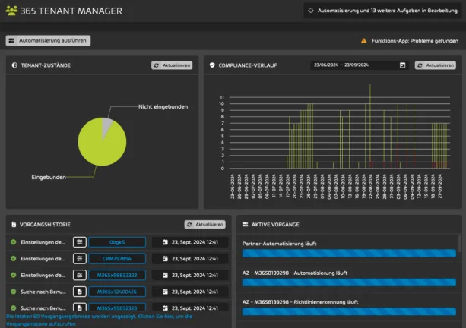Click the pie chart icon beside Tenant-Zustände
Screen dimensions: 466x328
coord(14,66)
